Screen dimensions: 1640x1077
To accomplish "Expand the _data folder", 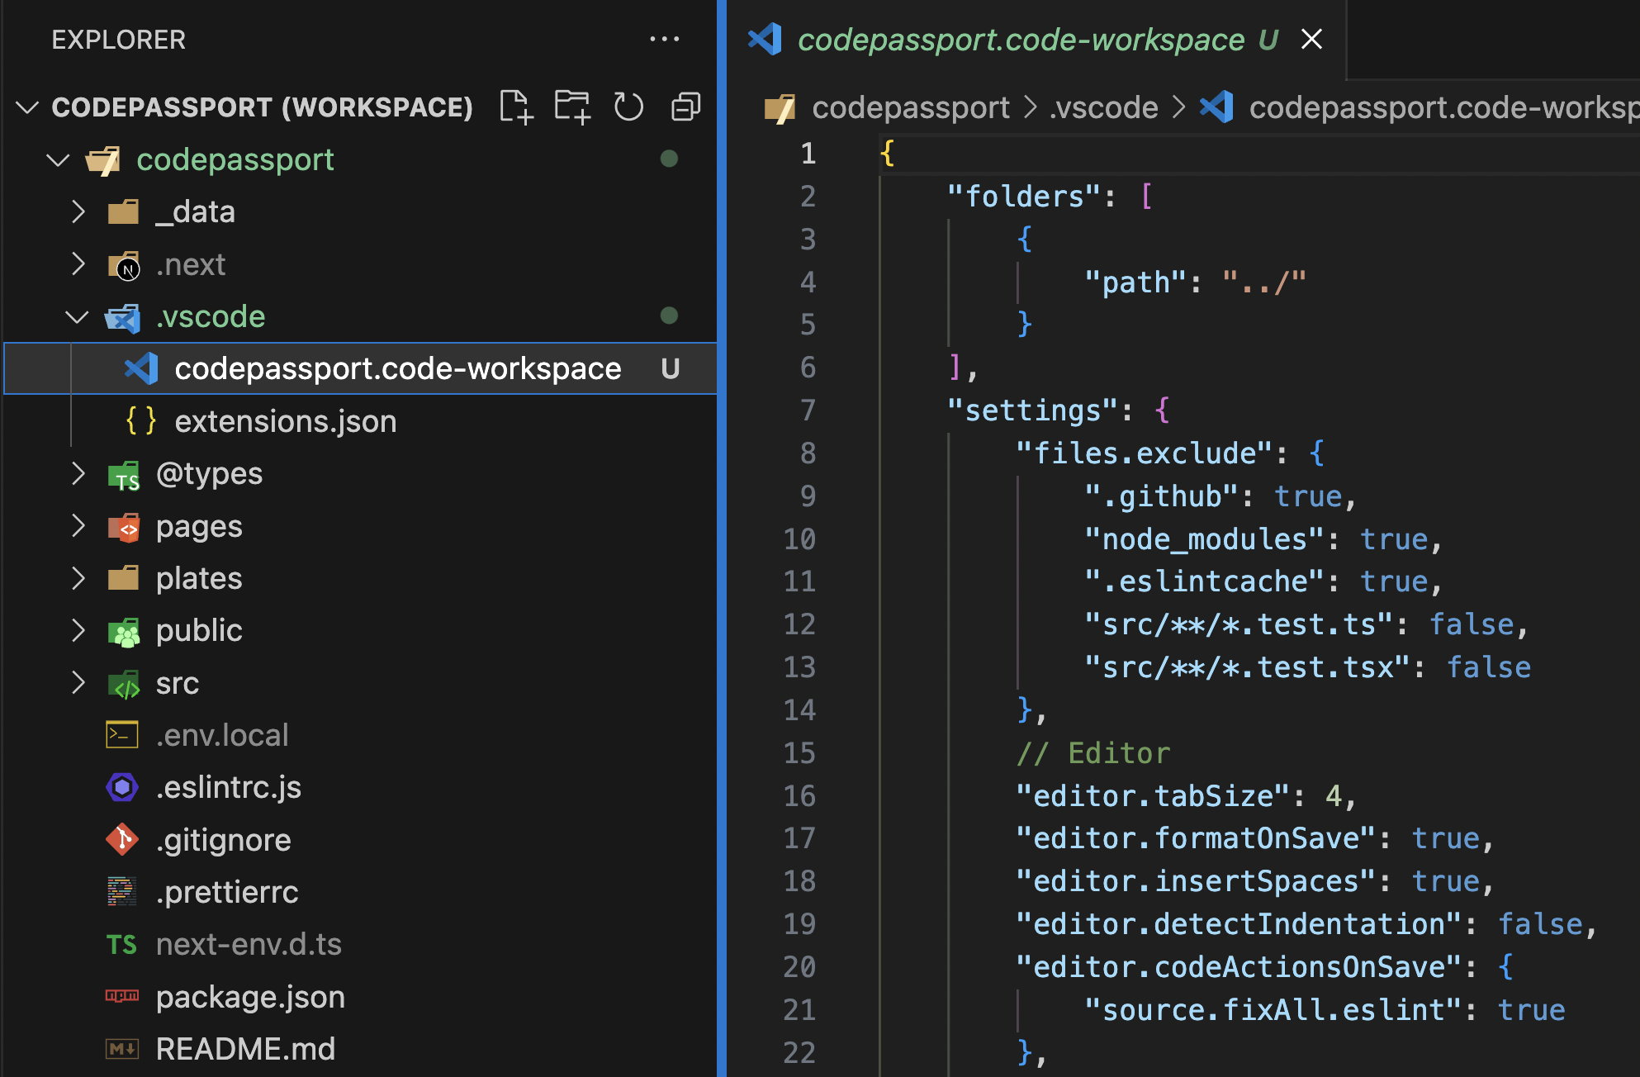I will 78,212.
